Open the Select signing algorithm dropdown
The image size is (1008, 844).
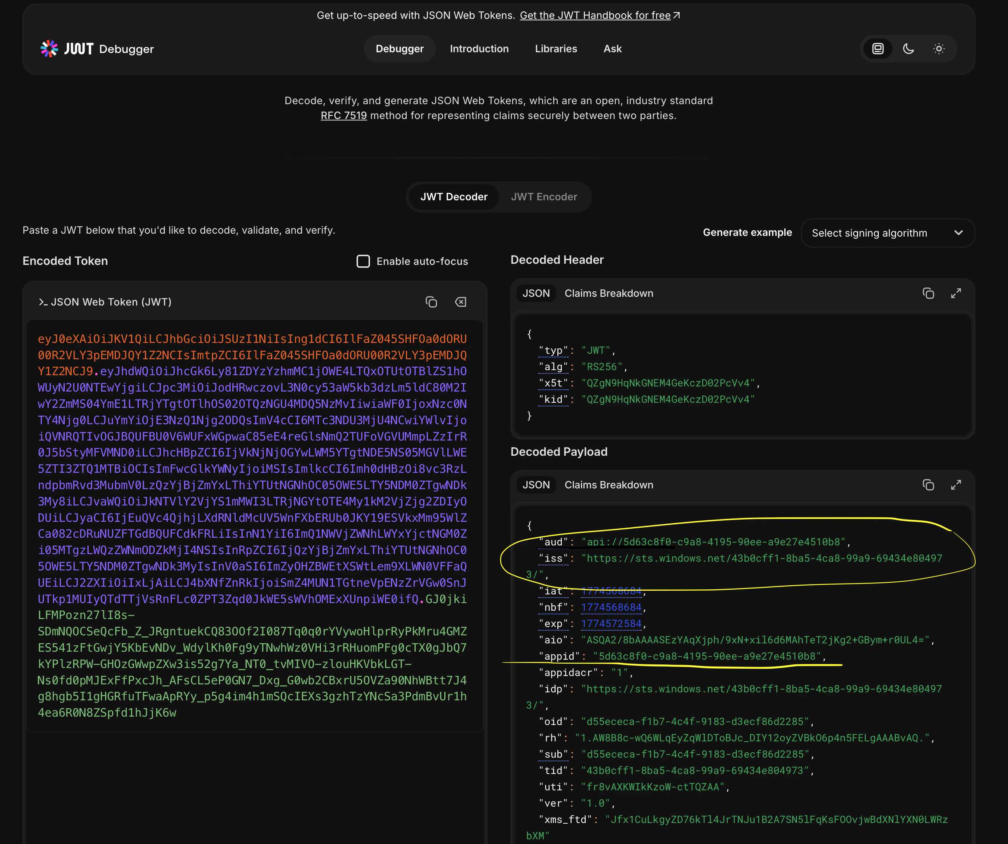887,233
